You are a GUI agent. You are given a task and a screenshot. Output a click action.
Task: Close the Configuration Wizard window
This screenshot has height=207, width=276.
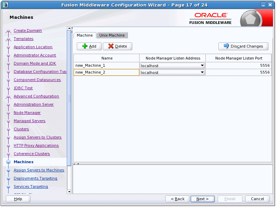(x=270, y=5)
